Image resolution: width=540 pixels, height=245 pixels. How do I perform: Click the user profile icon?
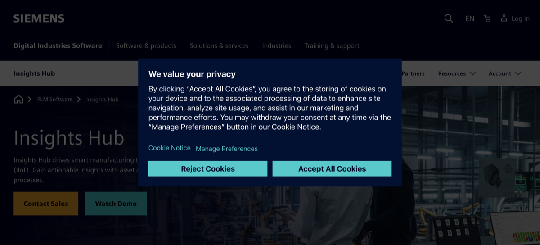coord(504,18)
